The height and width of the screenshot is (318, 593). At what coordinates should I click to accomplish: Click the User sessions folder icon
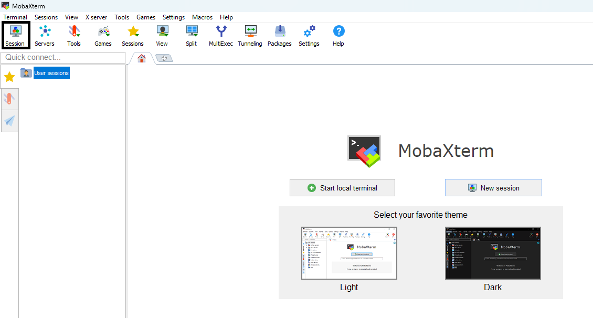click(x=26, y=73)
